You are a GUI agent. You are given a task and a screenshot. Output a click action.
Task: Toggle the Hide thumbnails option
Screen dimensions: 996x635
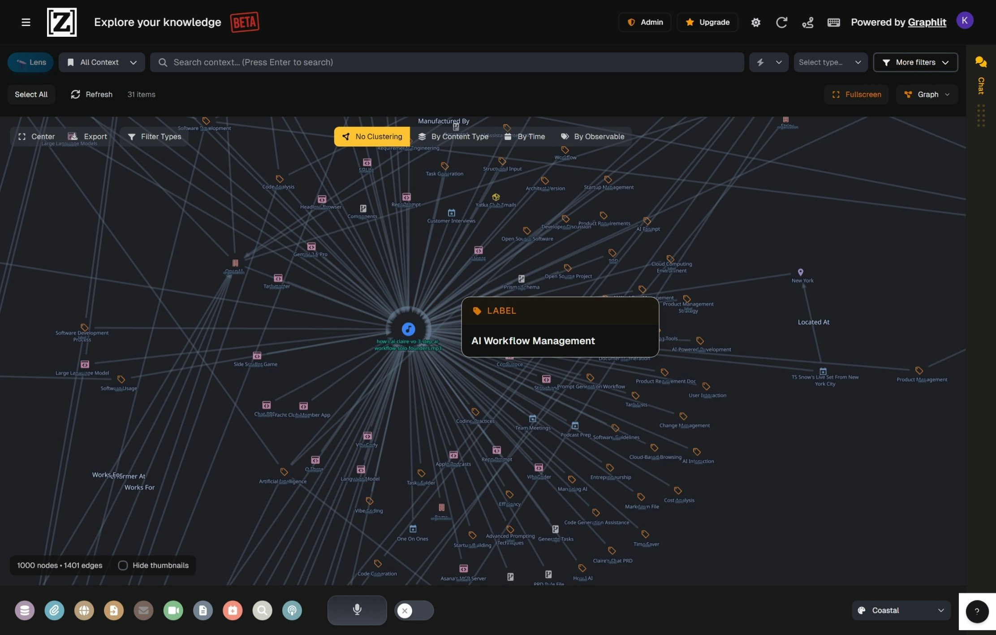click(x=123, y=566)
